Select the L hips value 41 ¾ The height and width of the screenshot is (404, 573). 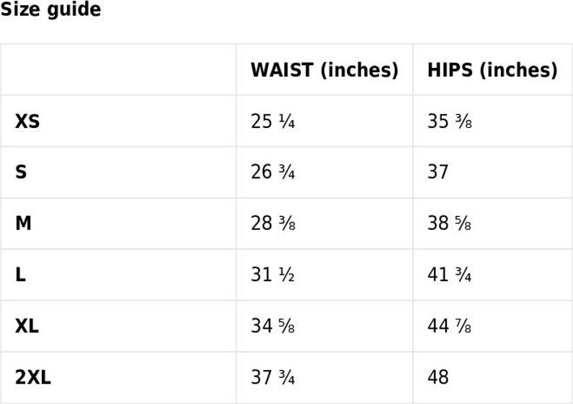tap(450, 275)
